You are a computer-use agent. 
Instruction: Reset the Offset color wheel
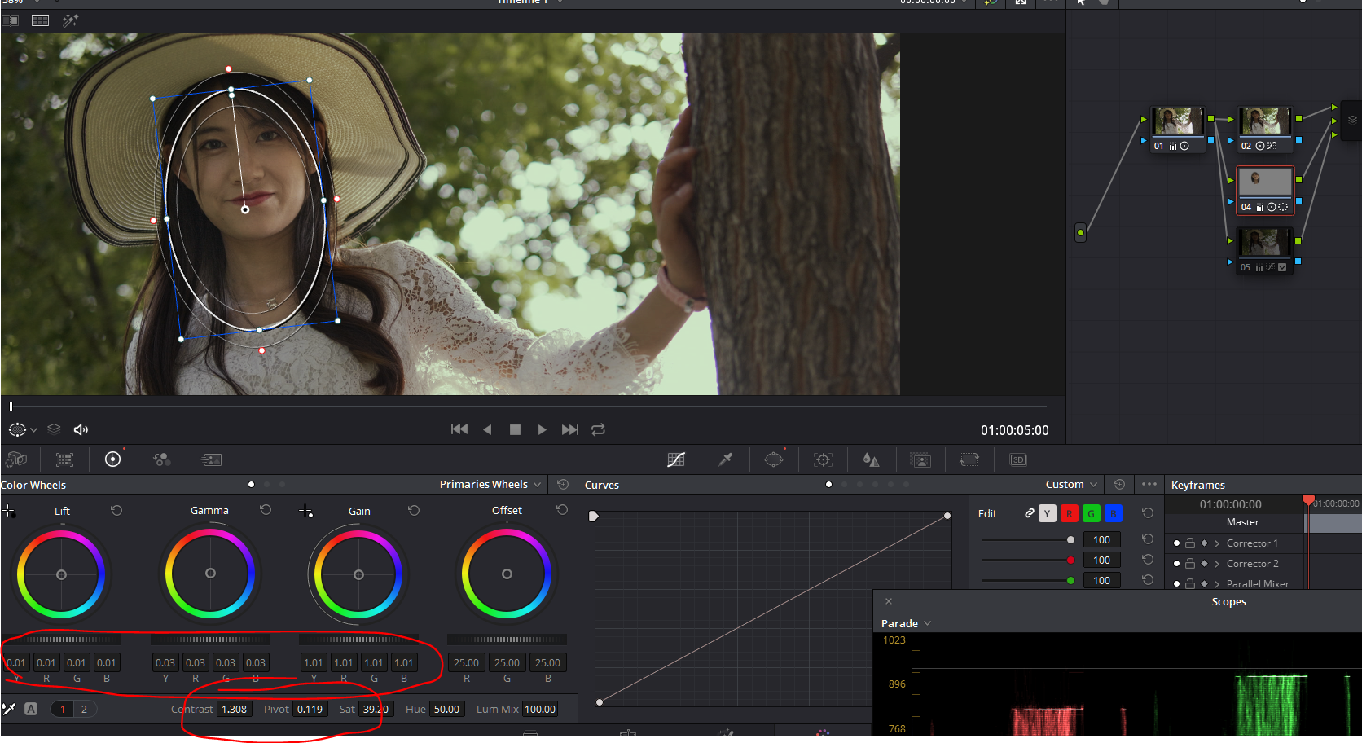[x=562, y=510]
